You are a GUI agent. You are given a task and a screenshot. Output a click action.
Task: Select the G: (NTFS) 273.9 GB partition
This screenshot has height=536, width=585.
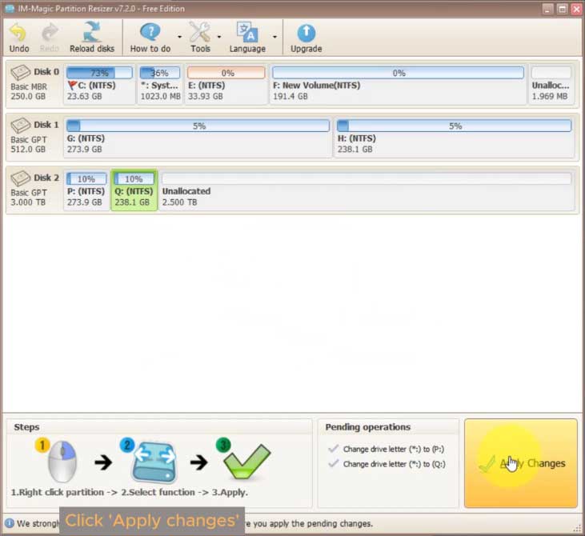point(198,137)
